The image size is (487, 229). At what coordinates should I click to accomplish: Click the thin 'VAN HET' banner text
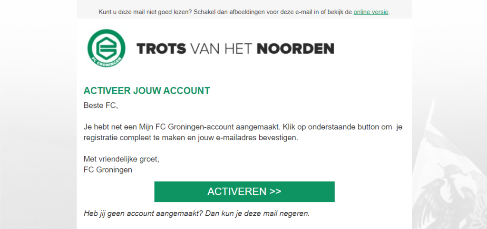[x=222, y=49]
